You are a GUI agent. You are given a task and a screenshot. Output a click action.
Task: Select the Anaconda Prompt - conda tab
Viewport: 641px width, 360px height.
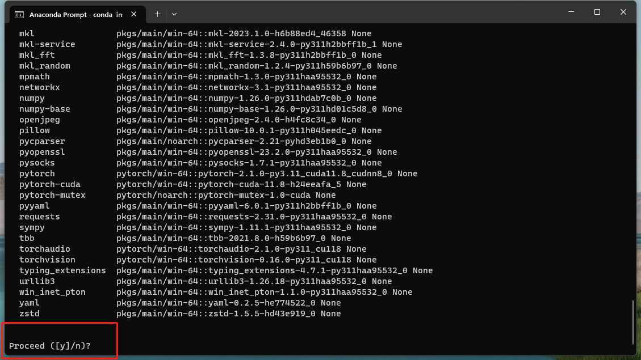[x=77, y=15]
